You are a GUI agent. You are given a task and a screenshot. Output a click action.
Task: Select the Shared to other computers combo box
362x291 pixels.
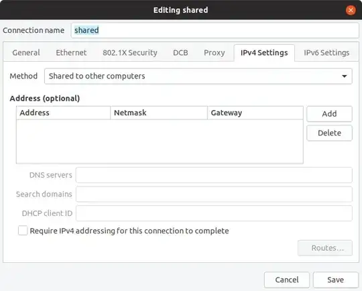(198, 76)
